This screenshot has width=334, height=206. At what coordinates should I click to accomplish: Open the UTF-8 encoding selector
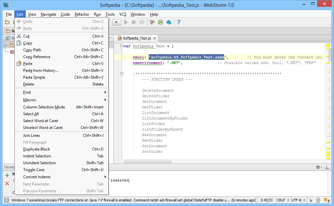(298, 200)
